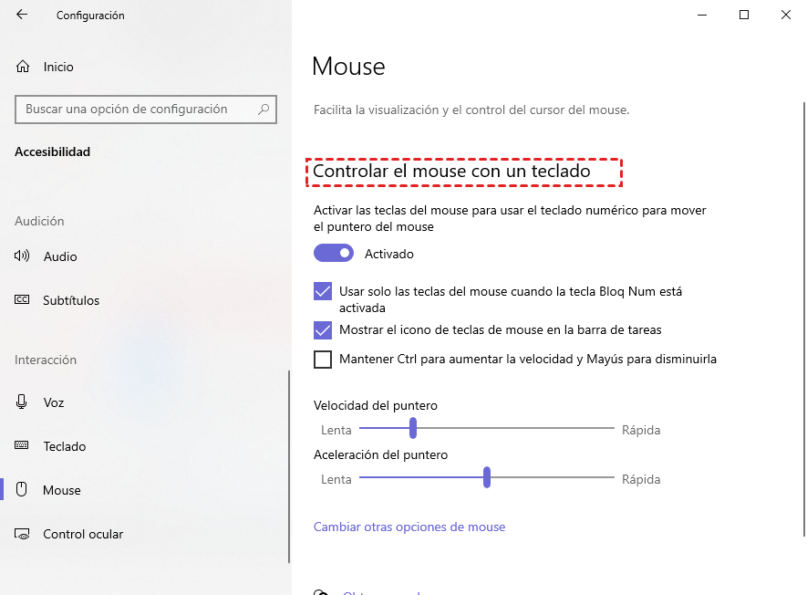Viewport: 807px width, 595px height.
Task: Click the Velocidad del puntero slider handle
Action: [413, 428]
